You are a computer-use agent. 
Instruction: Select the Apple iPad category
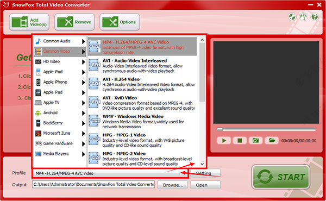60,92
